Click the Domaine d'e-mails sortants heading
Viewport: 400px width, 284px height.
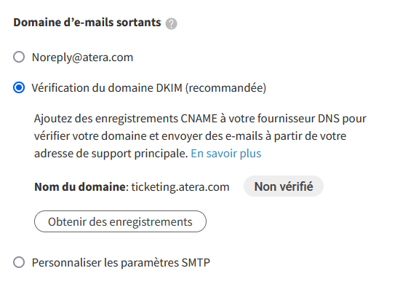87,23
